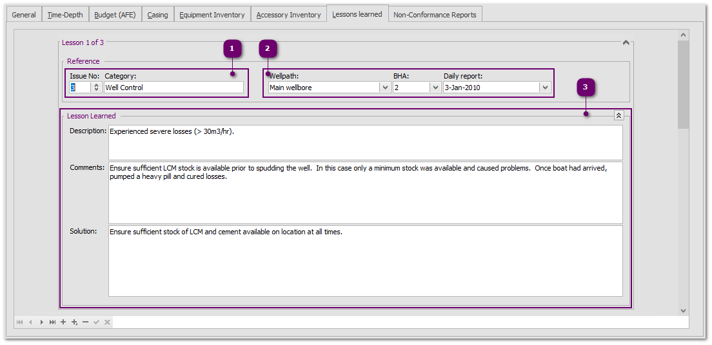Add a new lesson with plus icon

(63, 322)
